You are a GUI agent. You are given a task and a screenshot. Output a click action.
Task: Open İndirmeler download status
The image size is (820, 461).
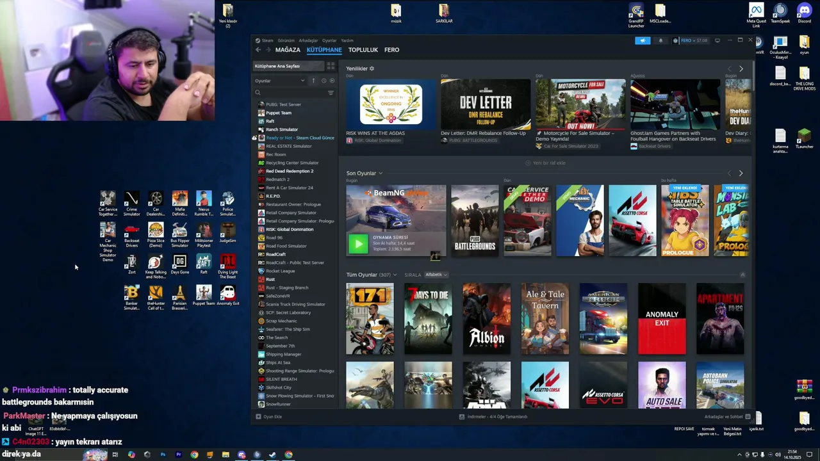[x=493, y=417]
